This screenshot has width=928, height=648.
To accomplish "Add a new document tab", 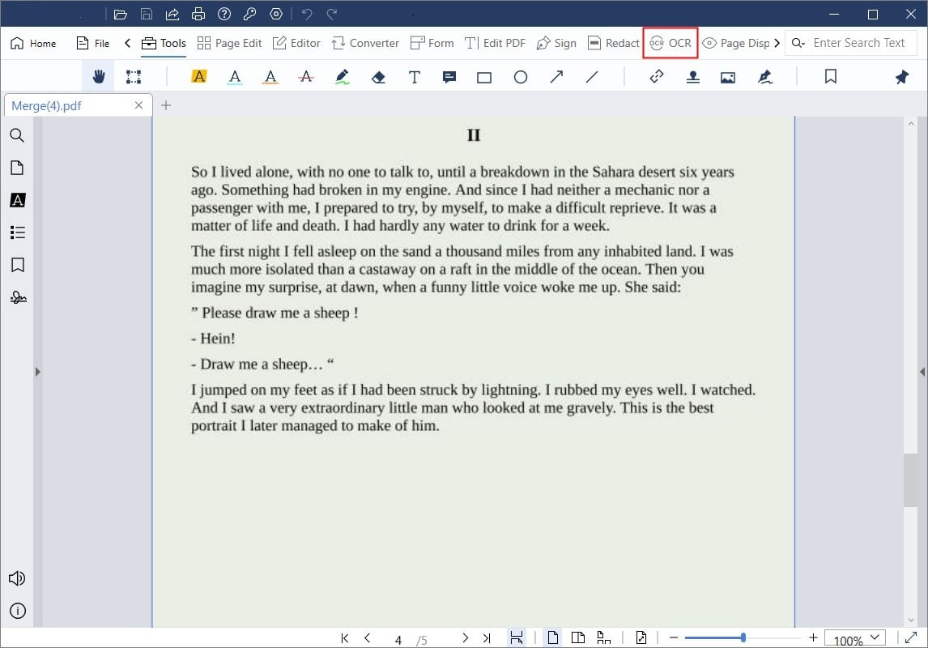I will (166, 105).
